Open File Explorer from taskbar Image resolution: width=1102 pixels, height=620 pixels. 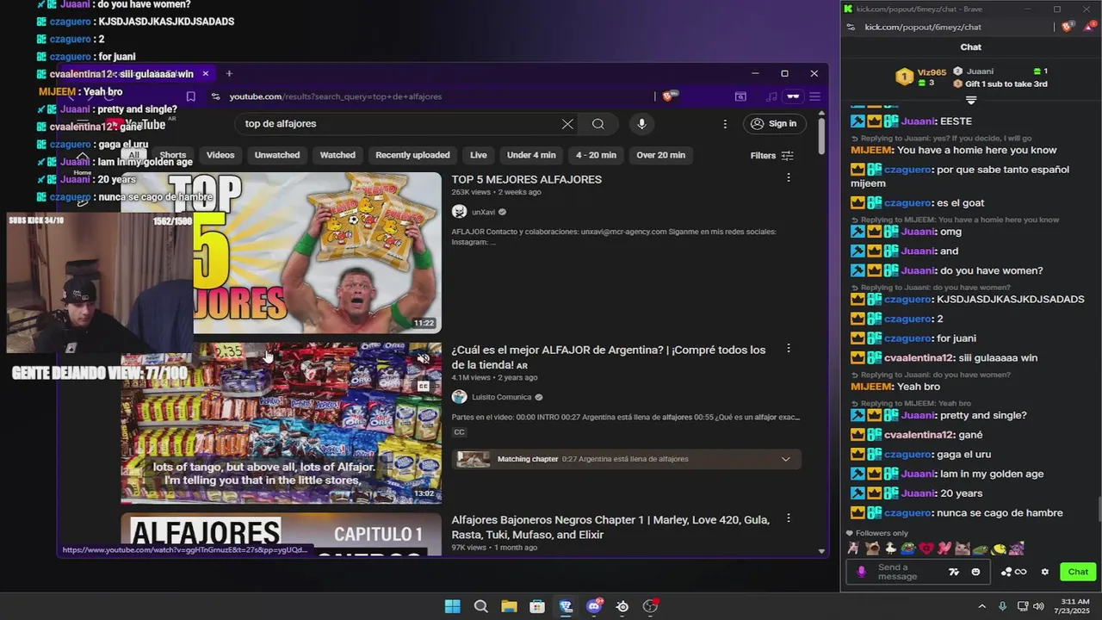[x=509, y=606]
